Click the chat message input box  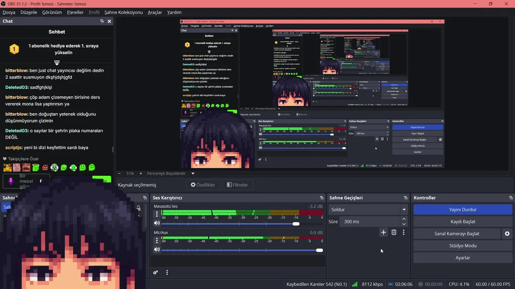26,181
